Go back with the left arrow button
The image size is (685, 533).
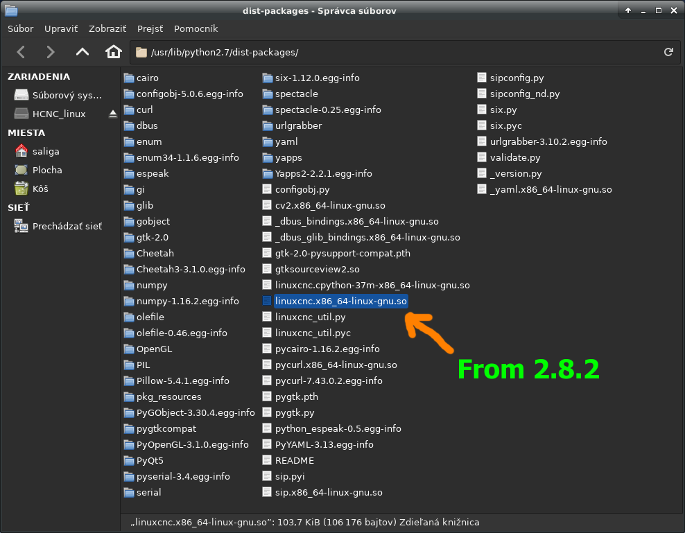[21, 52]
